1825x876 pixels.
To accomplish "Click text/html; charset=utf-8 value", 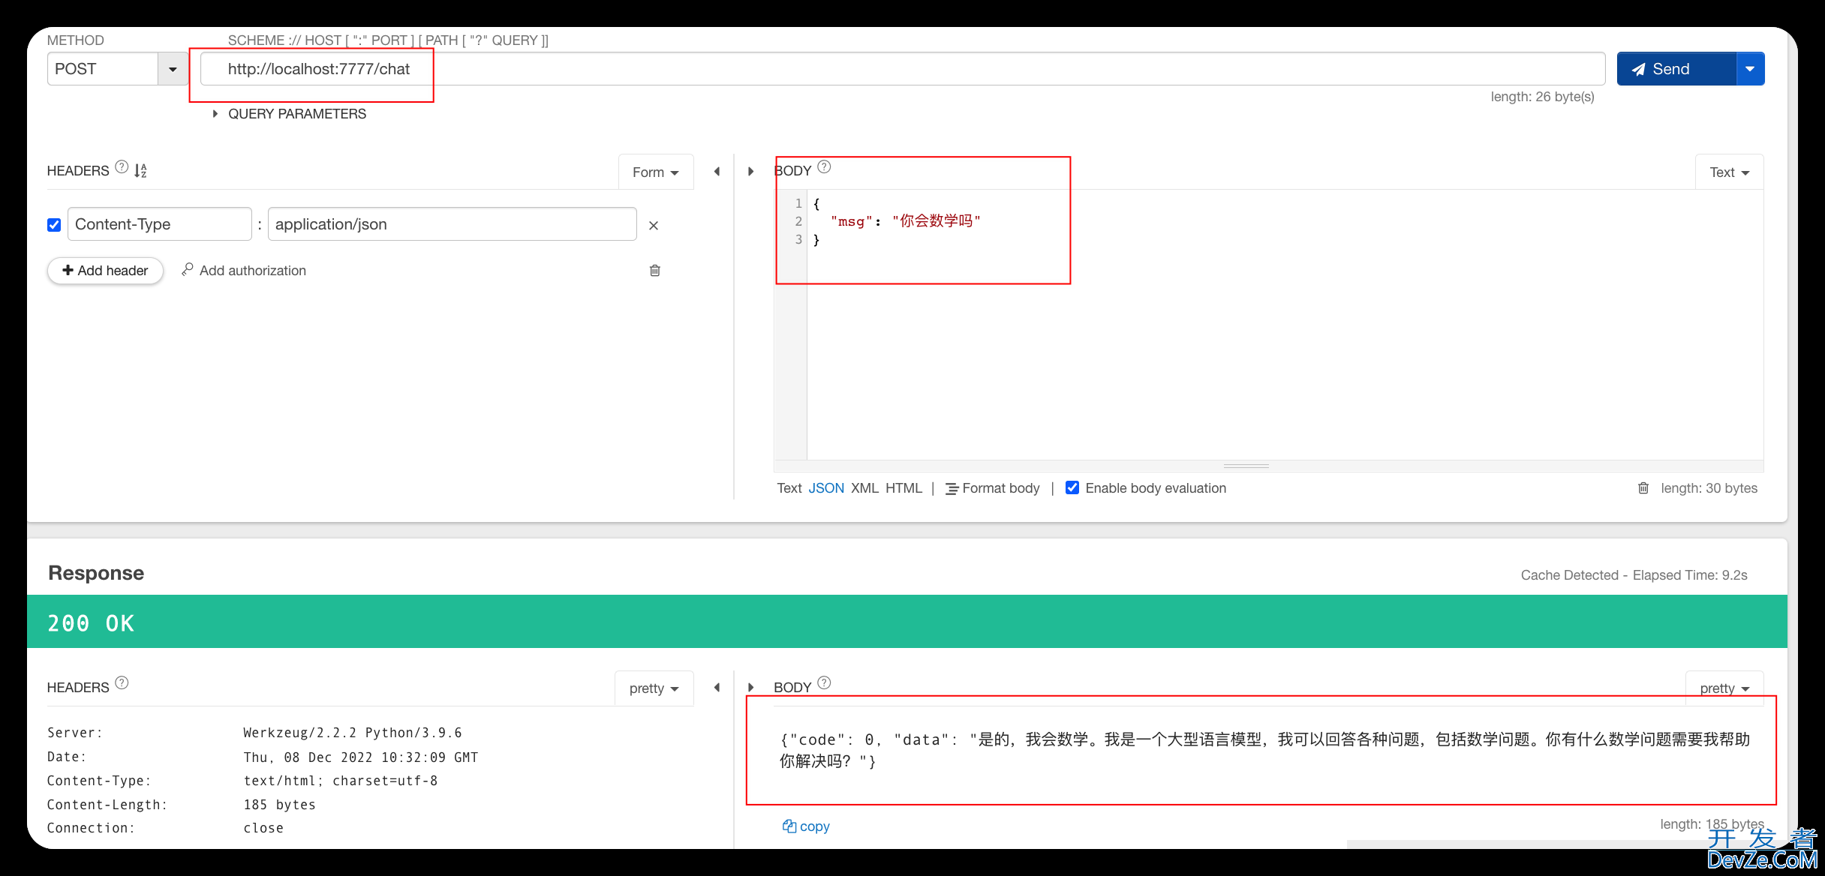I will pyautogui.click(x=341, y=781).
